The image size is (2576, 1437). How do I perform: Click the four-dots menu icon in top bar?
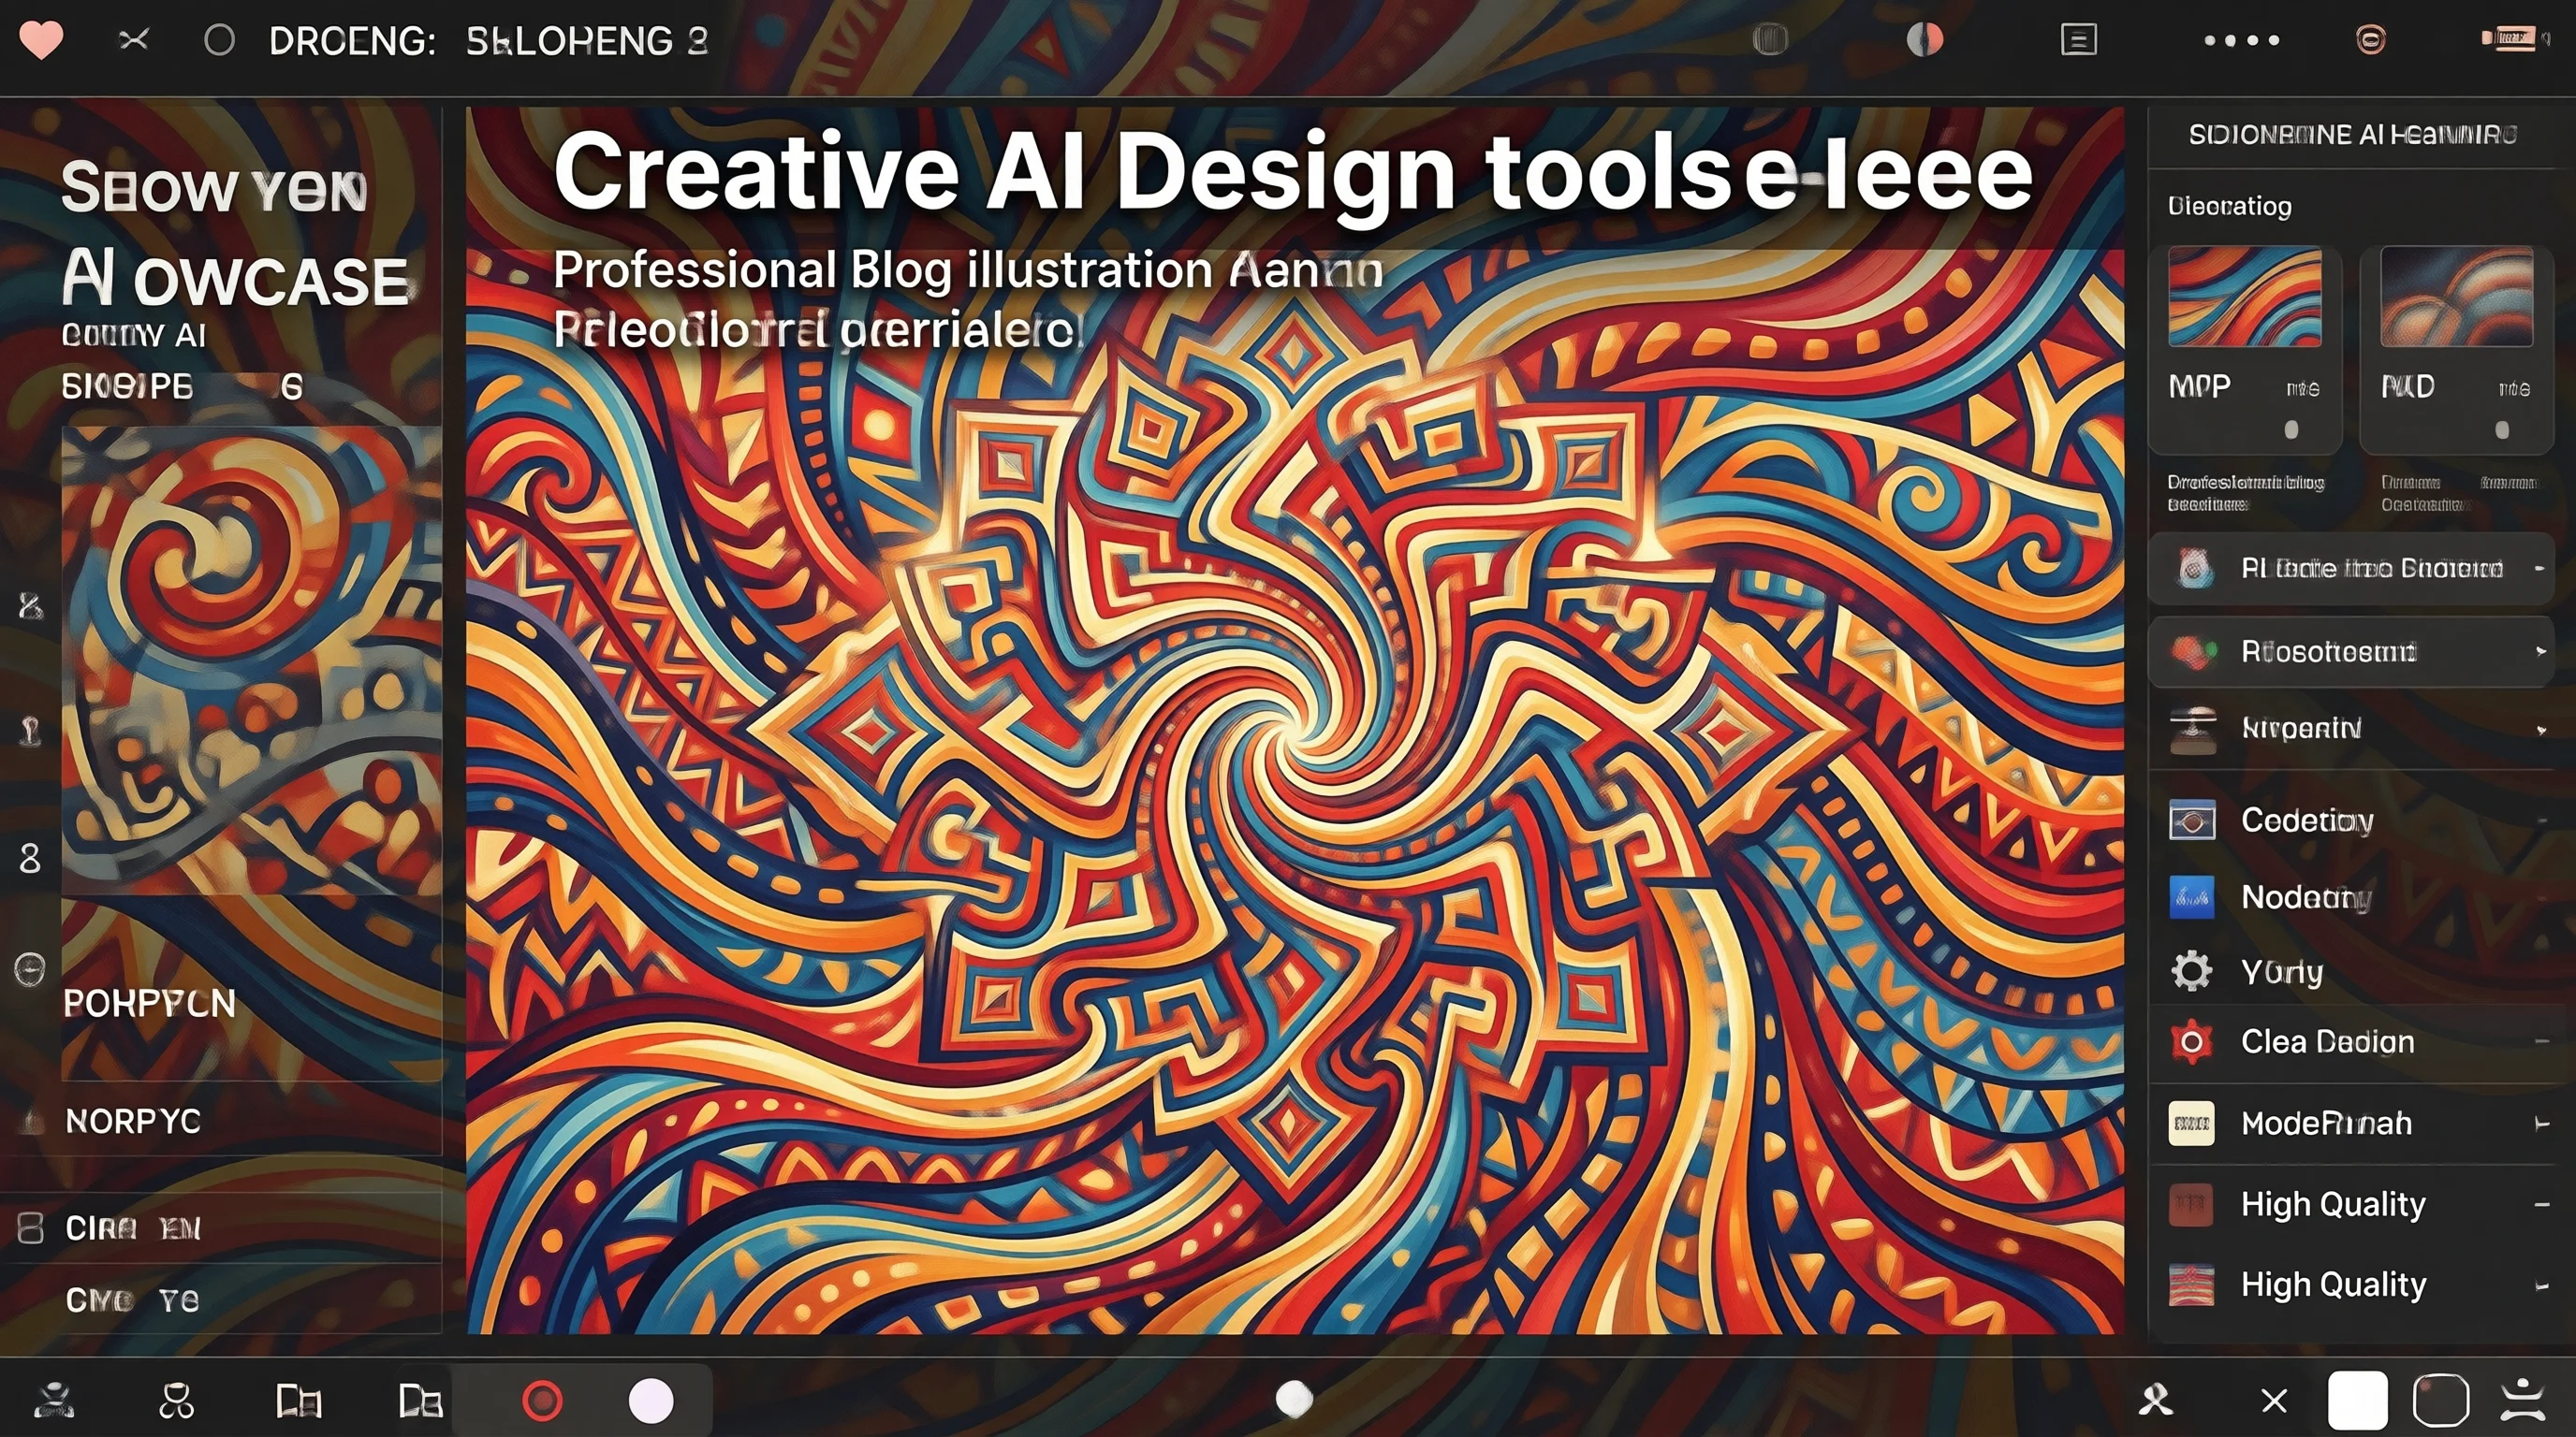(x=2242, y=40)
